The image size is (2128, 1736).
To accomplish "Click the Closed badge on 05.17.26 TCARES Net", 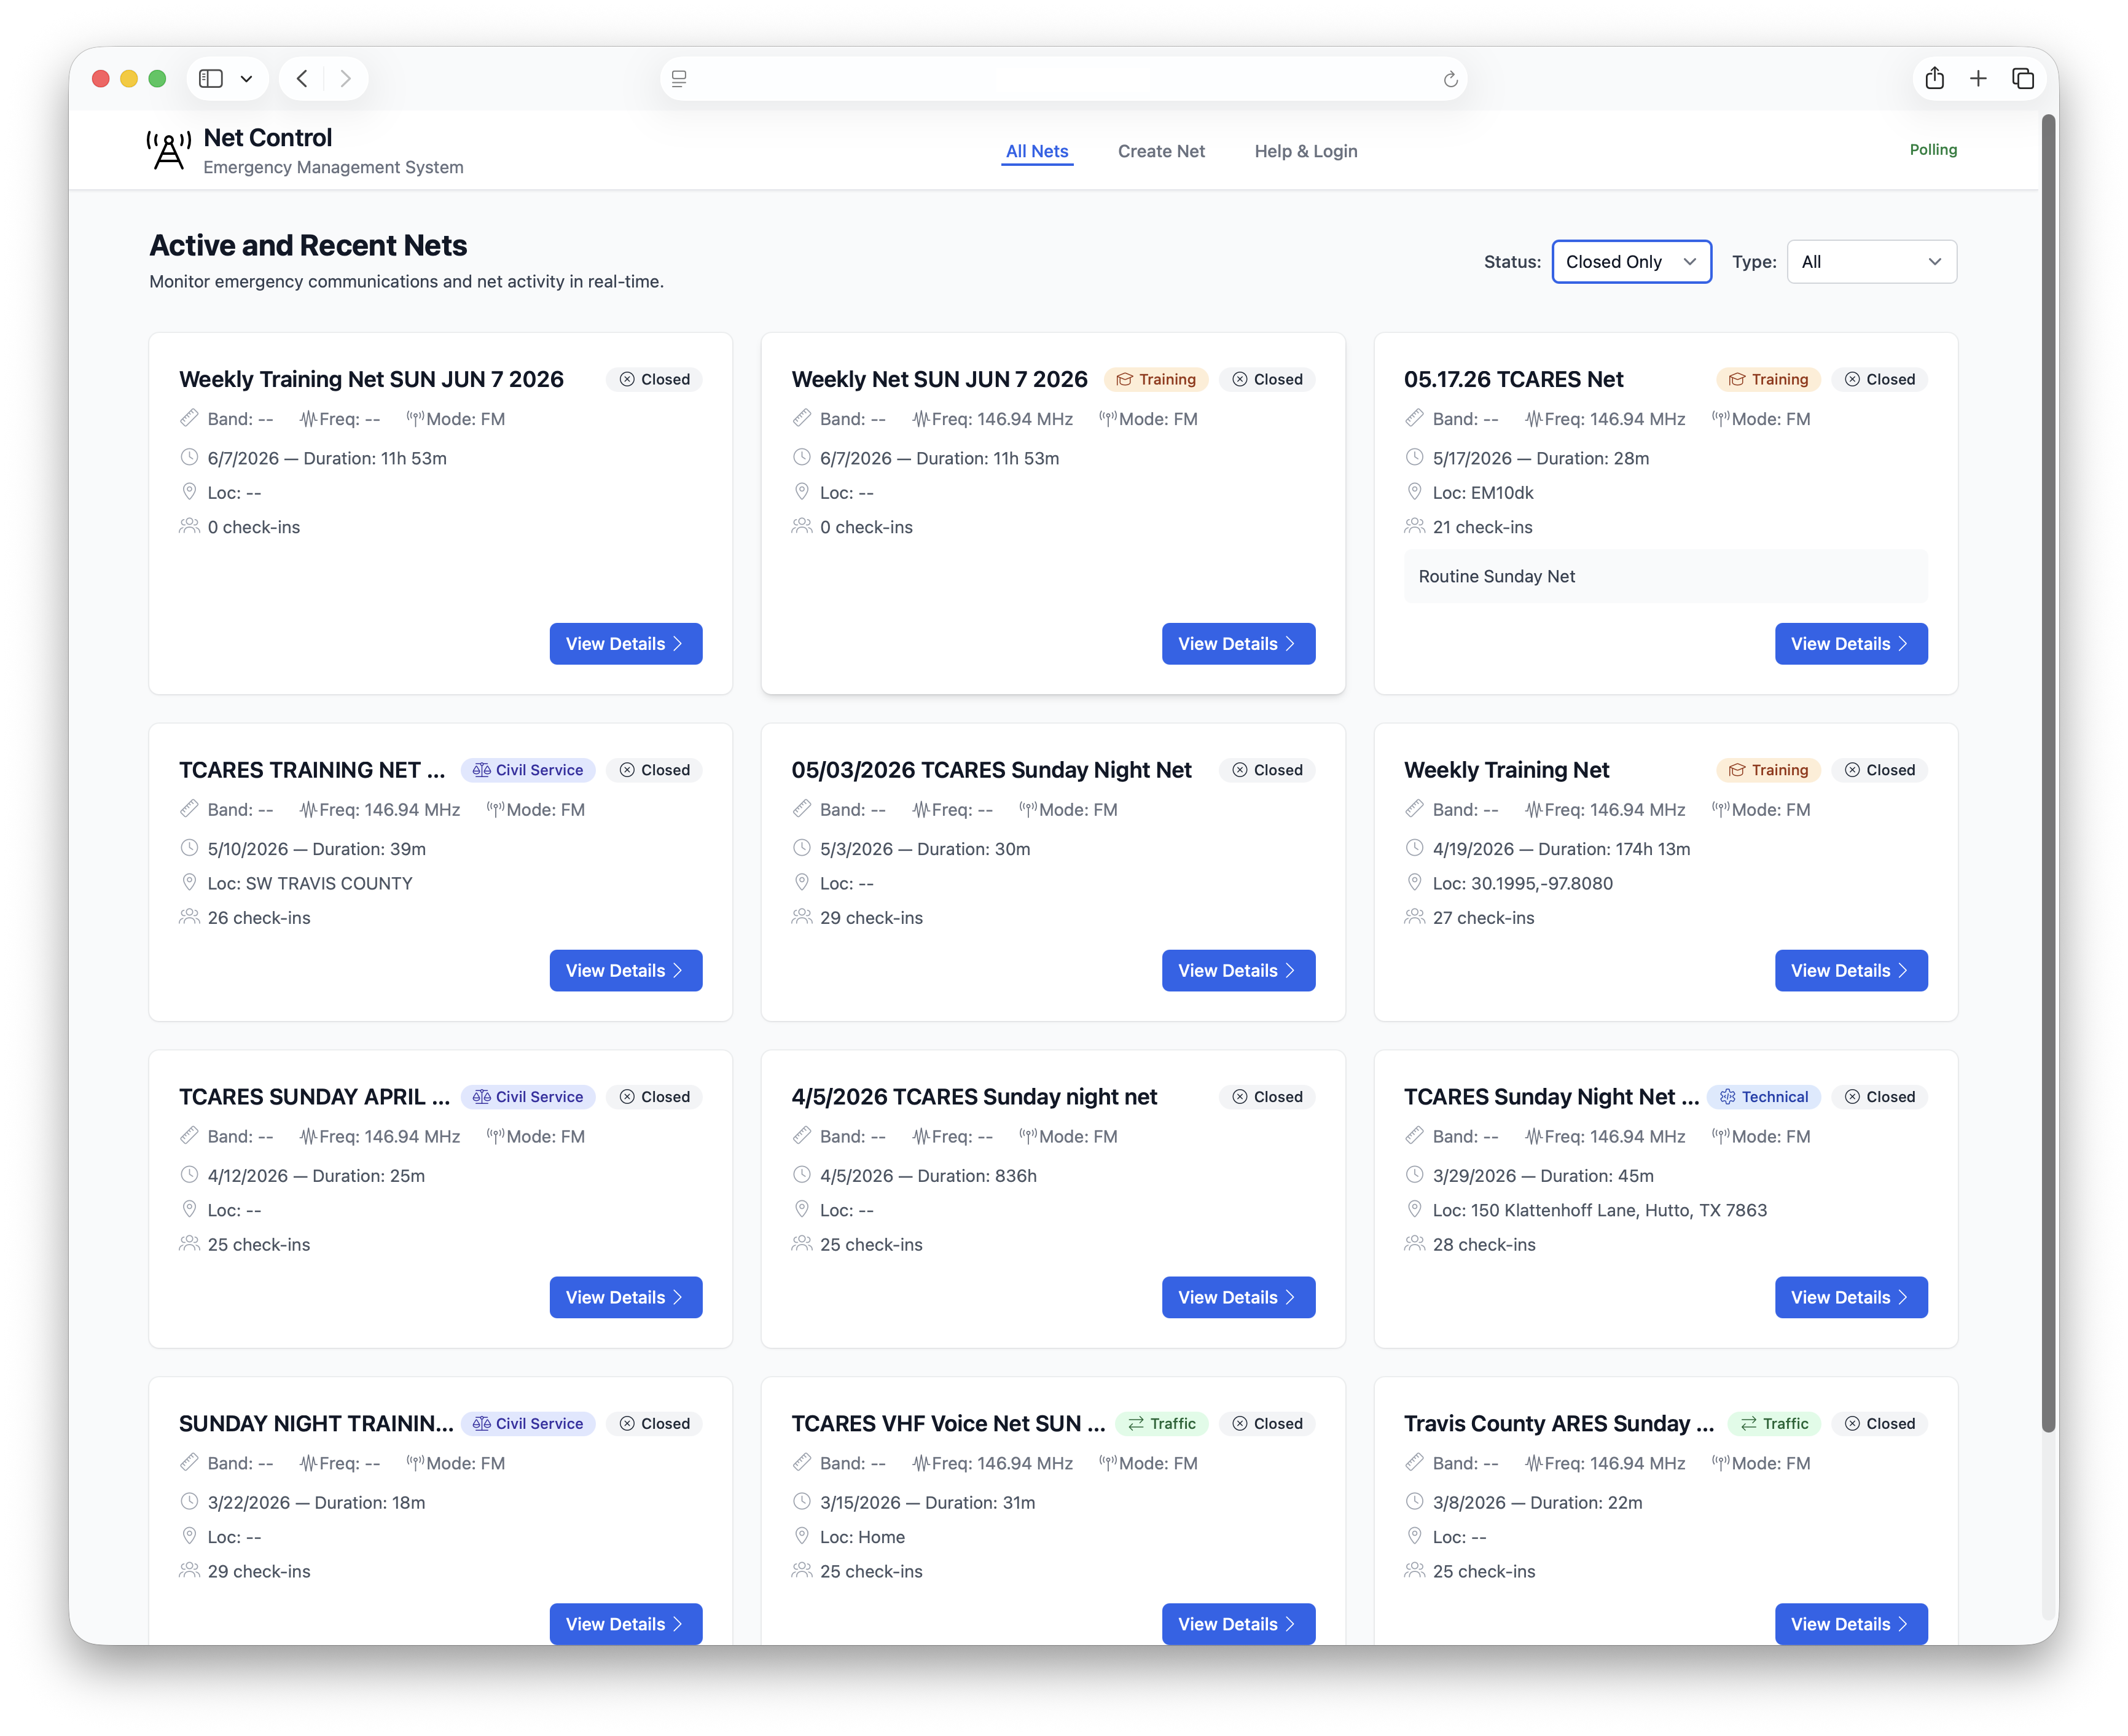I will (1880, 379).
